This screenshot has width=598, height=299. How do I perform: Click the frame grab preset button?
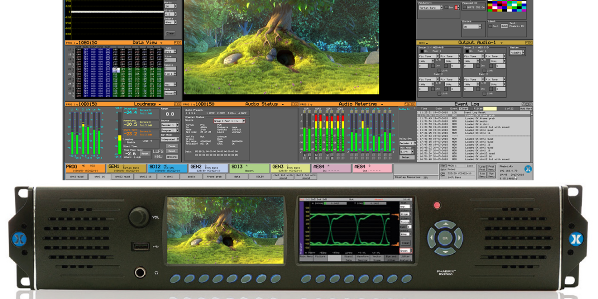214,177
